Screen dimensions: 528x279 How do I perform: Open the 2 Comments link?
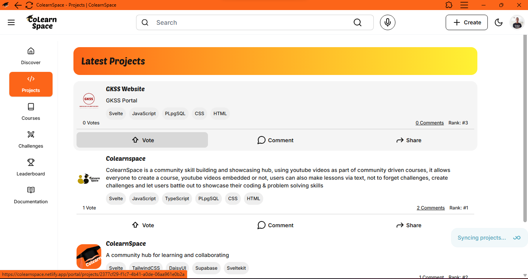[x=431, y=208]
